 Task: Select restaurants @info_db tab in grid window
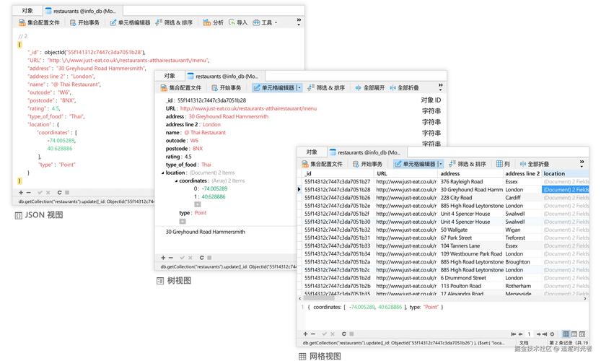coord(365,152)
